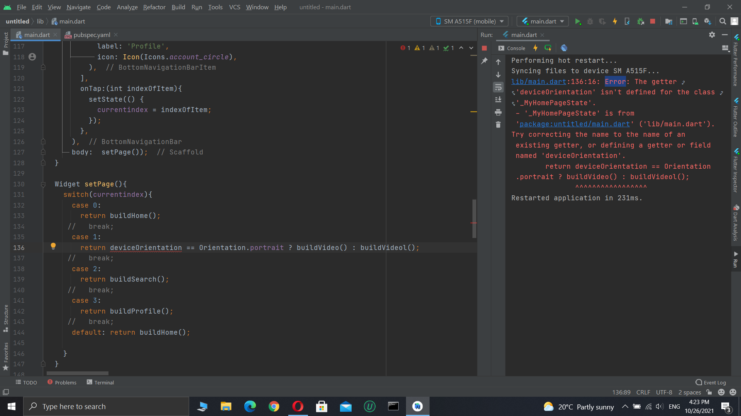741x416 pixels.
Task: Open the Flutter Performance side panel
Action: pyautogui.click(x=736, y=61)
